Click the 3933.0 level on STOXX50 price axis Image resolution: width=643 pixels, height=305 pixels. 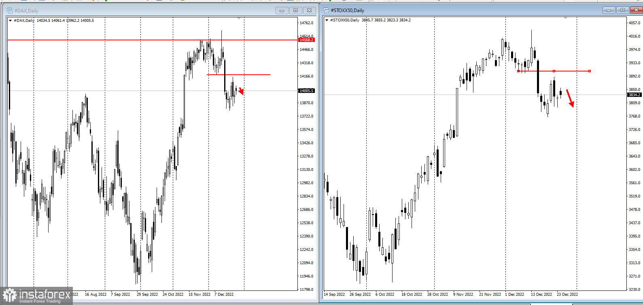tap(634, 63)
